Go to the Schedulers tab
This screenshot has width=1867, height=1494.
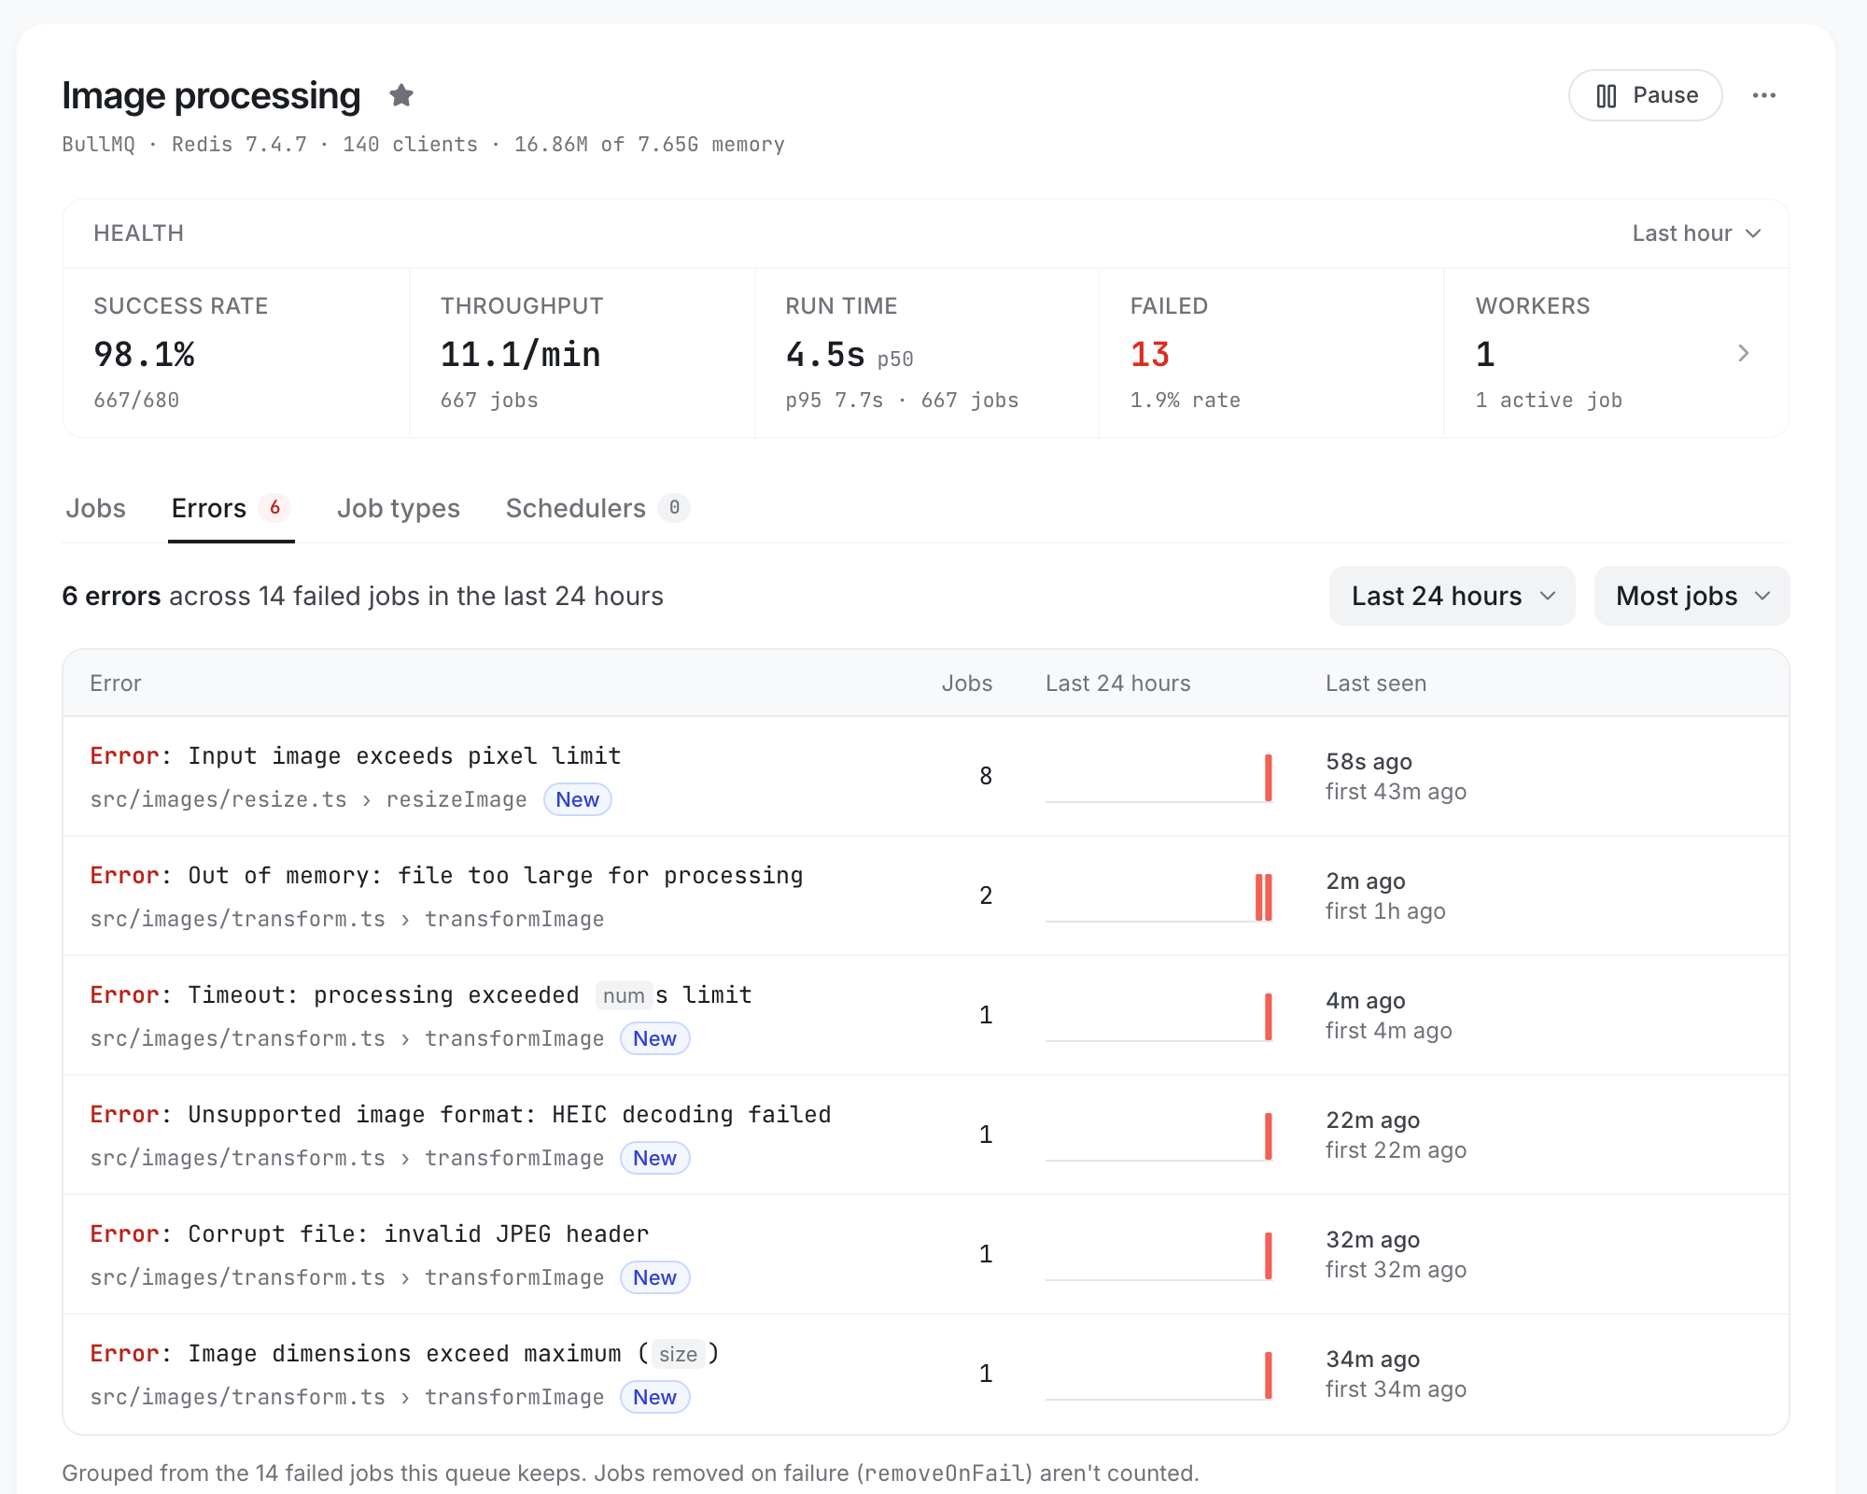click(597, 508)
